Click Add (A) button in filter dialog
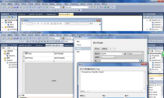The width and height of the screenshot is (164, 98). point(97,49)
